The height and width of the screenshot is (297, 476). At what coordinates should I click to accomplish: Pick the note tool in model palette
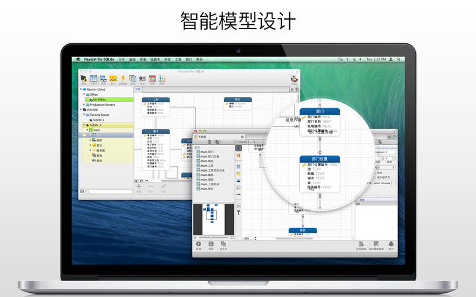tap(239, 173)
